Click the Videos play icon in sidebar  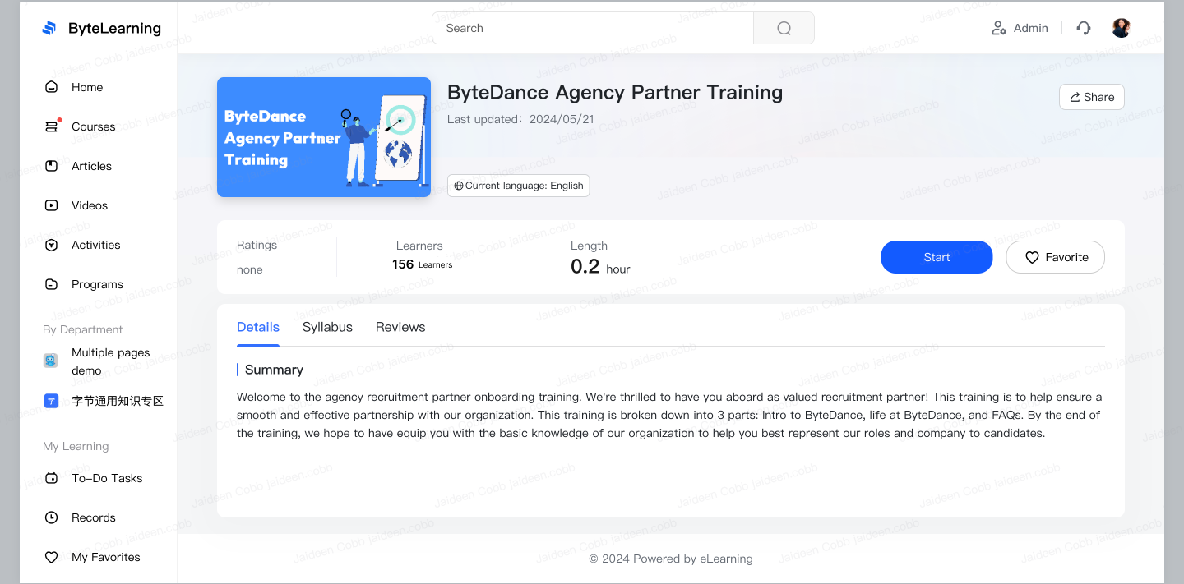(x=51, y=205)
